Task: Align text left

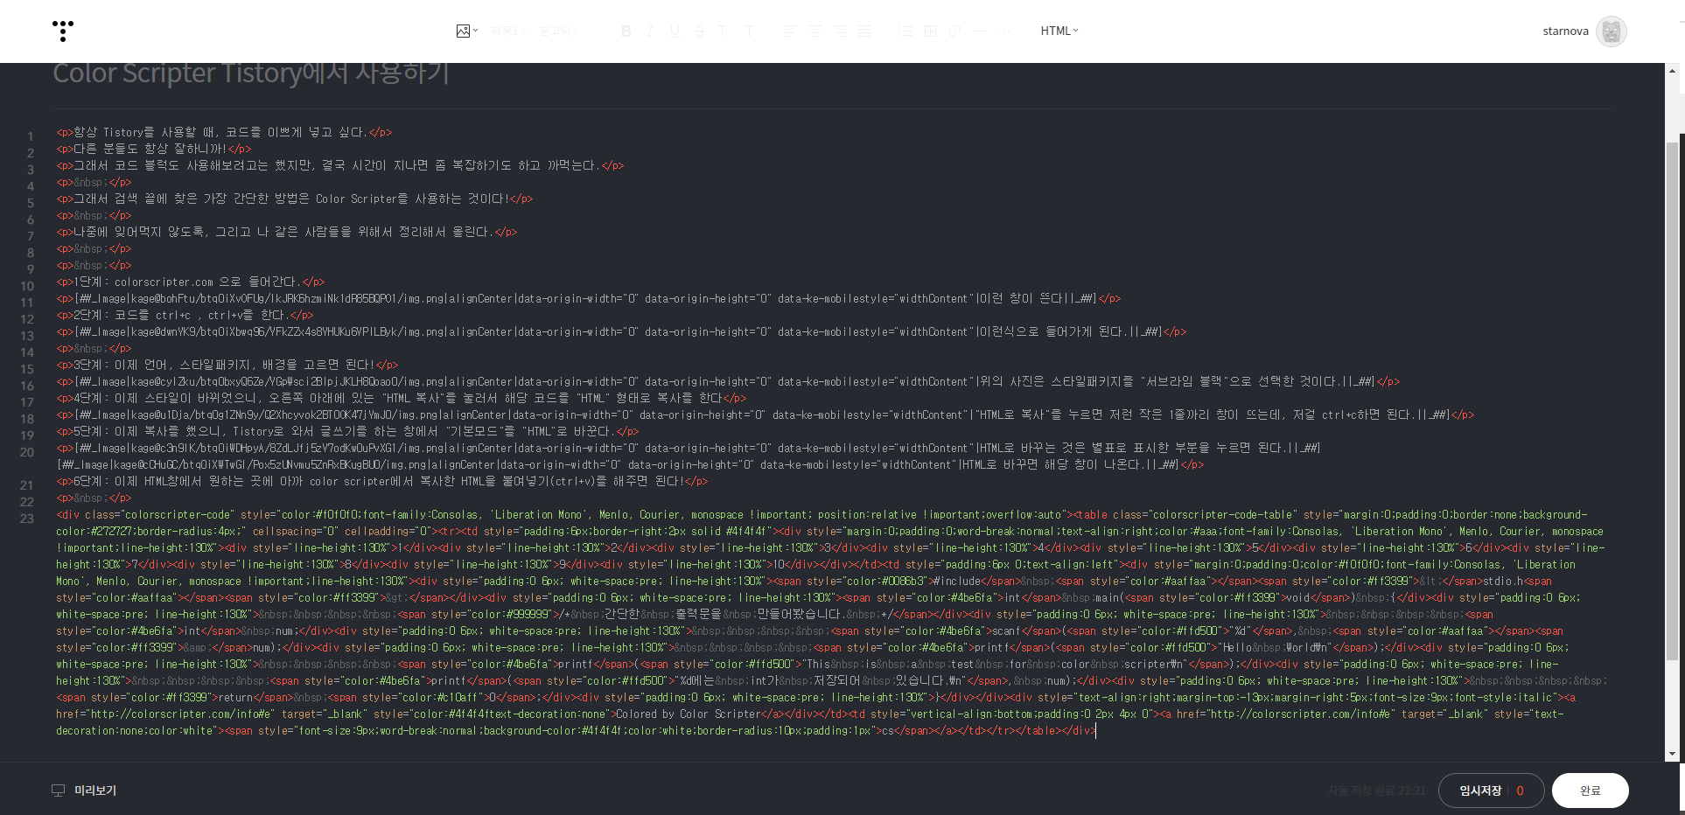Action: click(x=790, y=31)
